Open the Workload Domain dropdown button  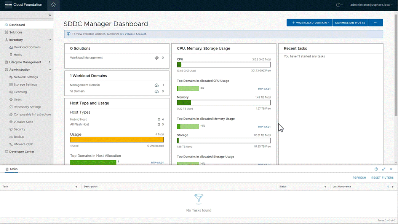[x=309, y=23]
